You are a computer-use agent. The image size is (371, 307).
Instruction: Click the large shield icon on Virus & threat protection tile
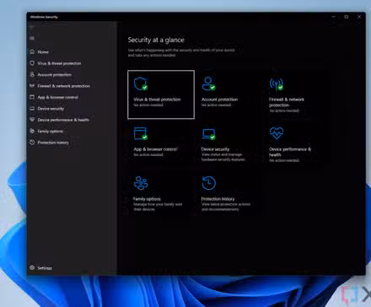tap(141, 83)
